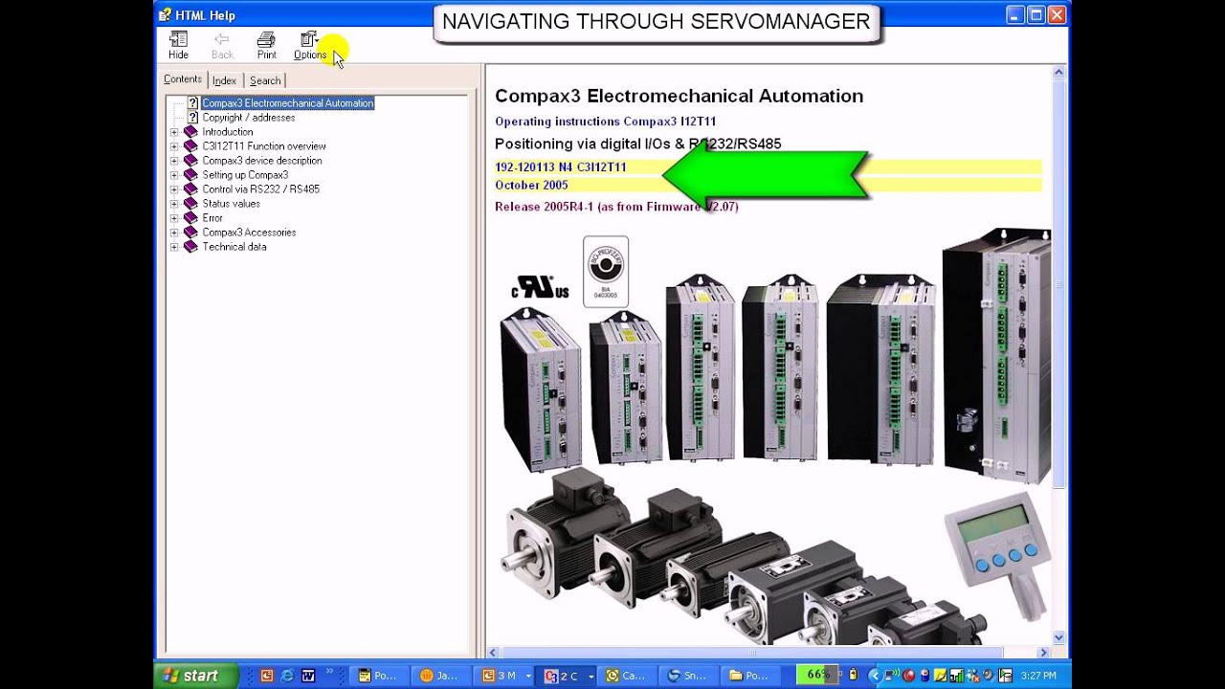Viewport: 1225px width, 689px height.
Task: Click C3I12T11 Function overview book icon
Action: pos(190,146)
